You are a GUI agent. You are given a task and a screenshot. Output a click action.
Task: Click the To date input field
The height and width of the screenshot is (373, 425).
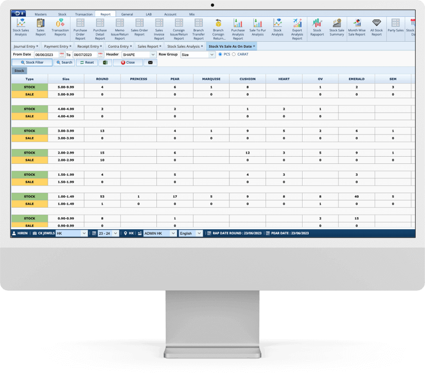[84, 54]
